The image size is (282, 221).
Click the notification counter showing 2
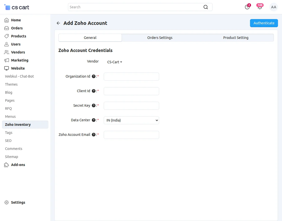(x=249, y=5)
